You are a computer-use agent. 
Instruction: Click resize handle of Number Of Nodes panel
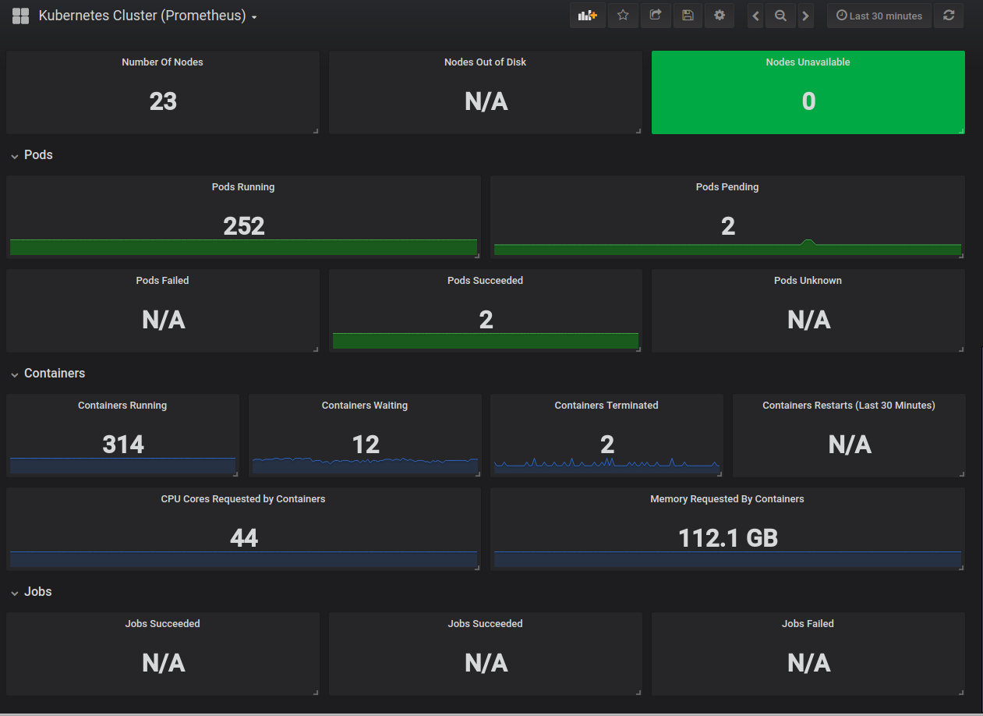tap(316, 130)
